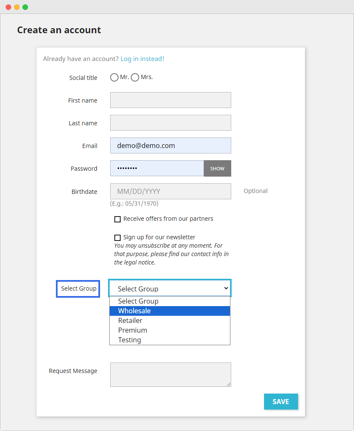
Task: Focus the Password input field
Action: 157,168
